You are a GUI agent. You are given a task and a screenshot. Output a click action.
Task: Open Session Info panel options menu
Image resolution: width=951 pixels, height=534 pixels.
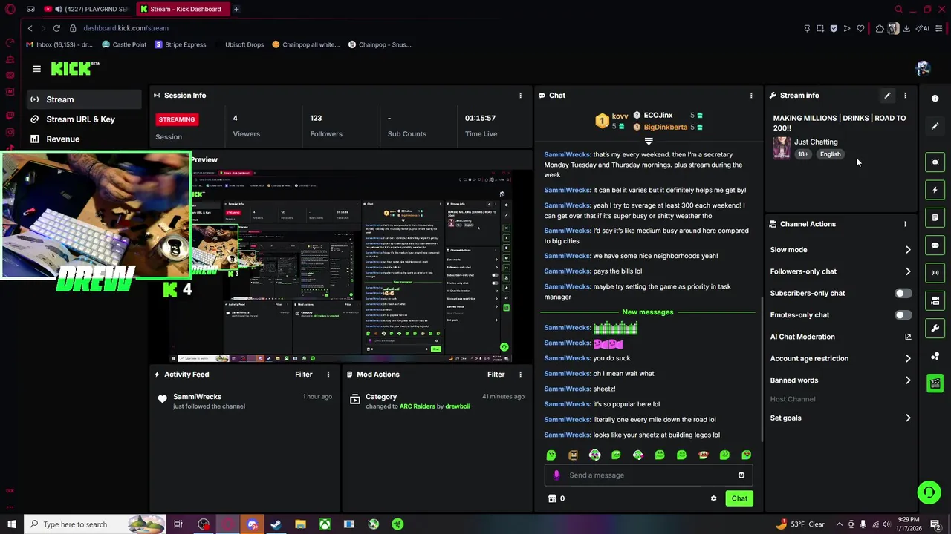pyautogui.click(x=520, y=96)
